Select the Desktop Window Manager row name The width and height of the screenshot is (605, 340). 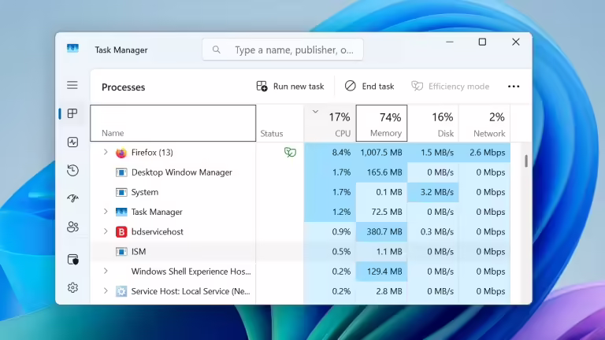pos(182,172)
